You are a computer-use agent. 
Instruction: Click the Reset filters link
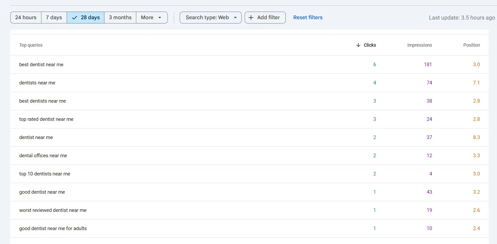click(308, 18)
